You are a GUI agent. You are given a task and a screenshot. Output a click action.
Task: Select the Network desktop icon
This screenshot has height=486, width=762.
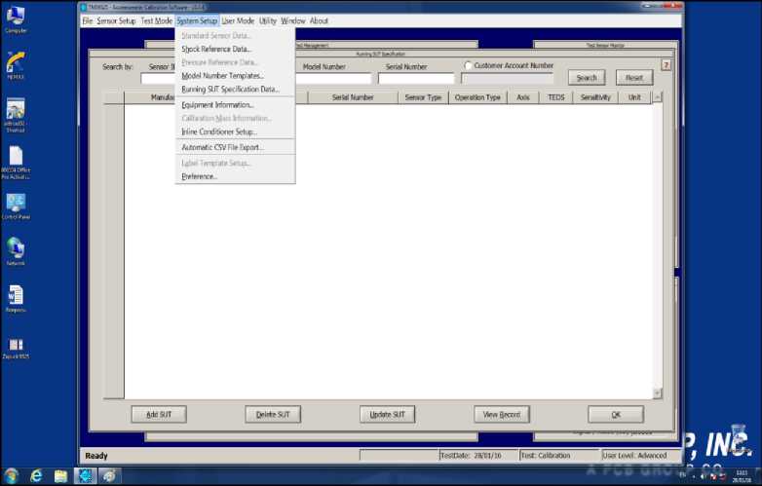(x=16, y=248)
